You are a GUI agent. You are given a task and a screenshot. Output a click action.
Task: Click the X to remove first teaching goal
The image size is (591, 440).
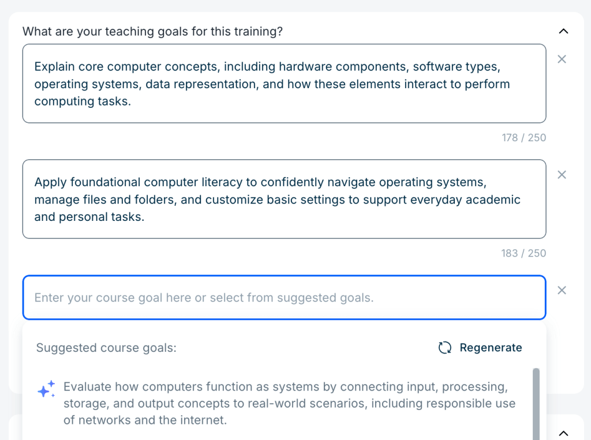pyautogui.click(x=562, y=59)
